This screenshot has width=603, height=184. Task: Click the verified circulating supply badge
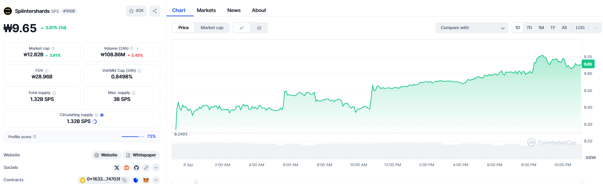(102, 115)
